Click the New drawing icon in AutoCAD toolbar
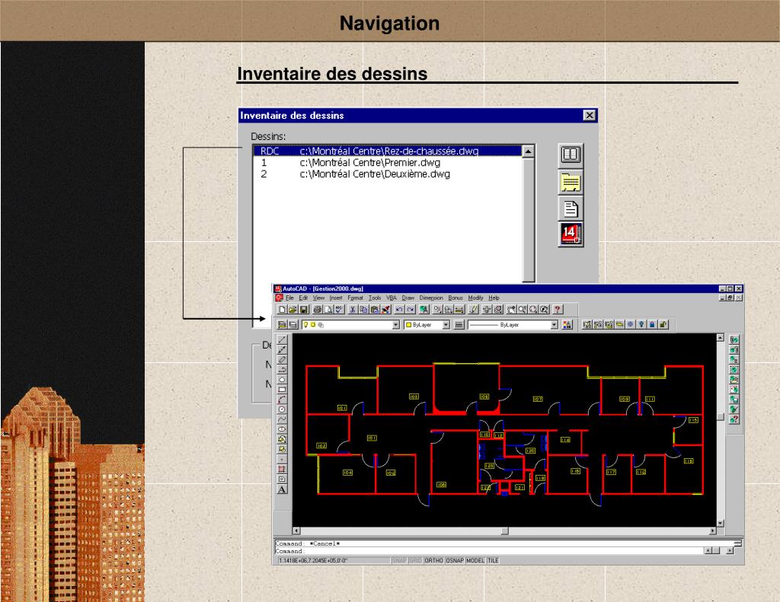The image size is (780, 602). 282,309
